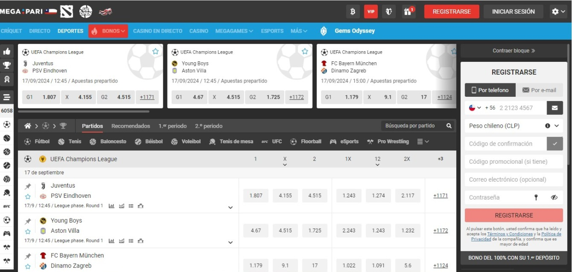Screen dimensions: 572x272
Task: Toggle password visibility eye icon
Action: tap(554, 197)
